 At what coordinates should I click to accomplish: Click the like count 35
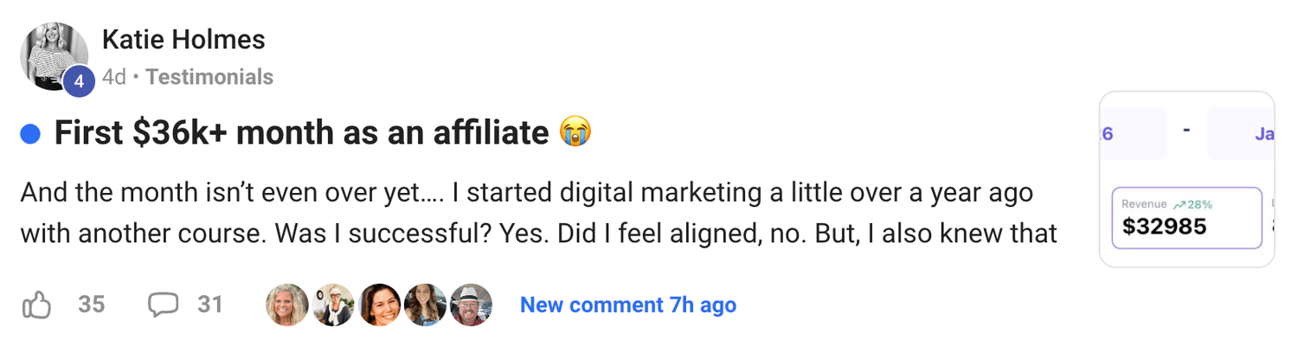(x=91, y=305)
